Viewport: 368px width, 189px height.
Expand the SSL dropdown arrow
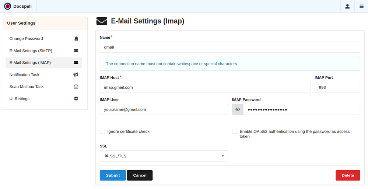[222, 156]
